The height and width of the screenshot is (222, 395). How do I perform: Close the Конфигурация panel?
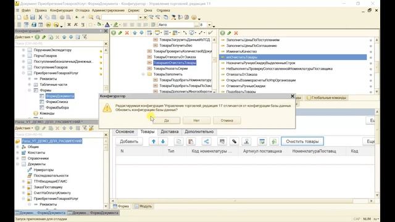[106, 31]
